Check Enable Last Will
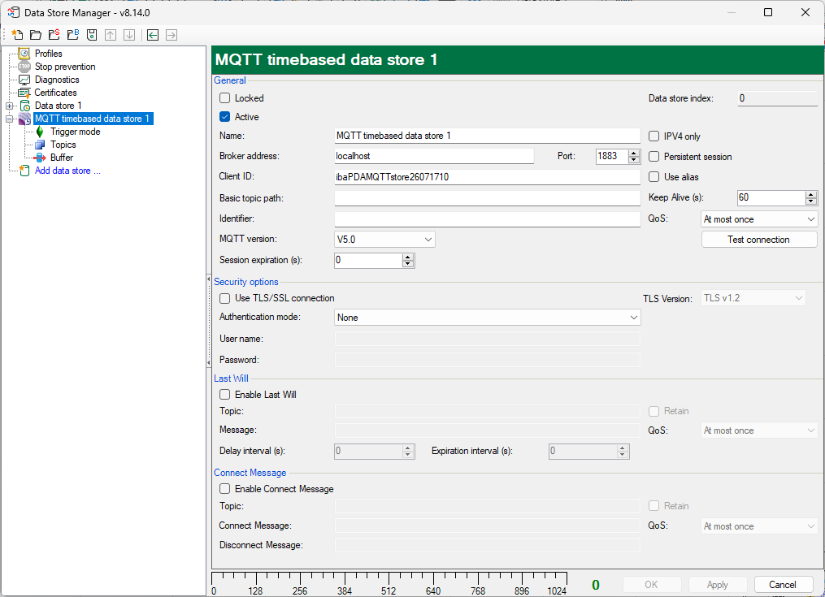This screenshot has width=825, height=597. (x=224, y=395)
